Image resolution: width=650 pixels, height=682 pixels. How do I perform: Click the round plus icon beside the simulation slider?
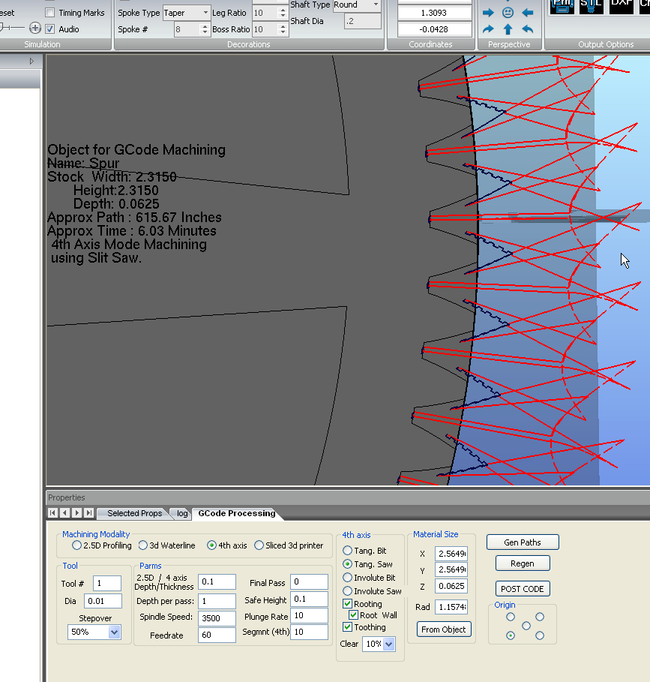coord(34,29)
